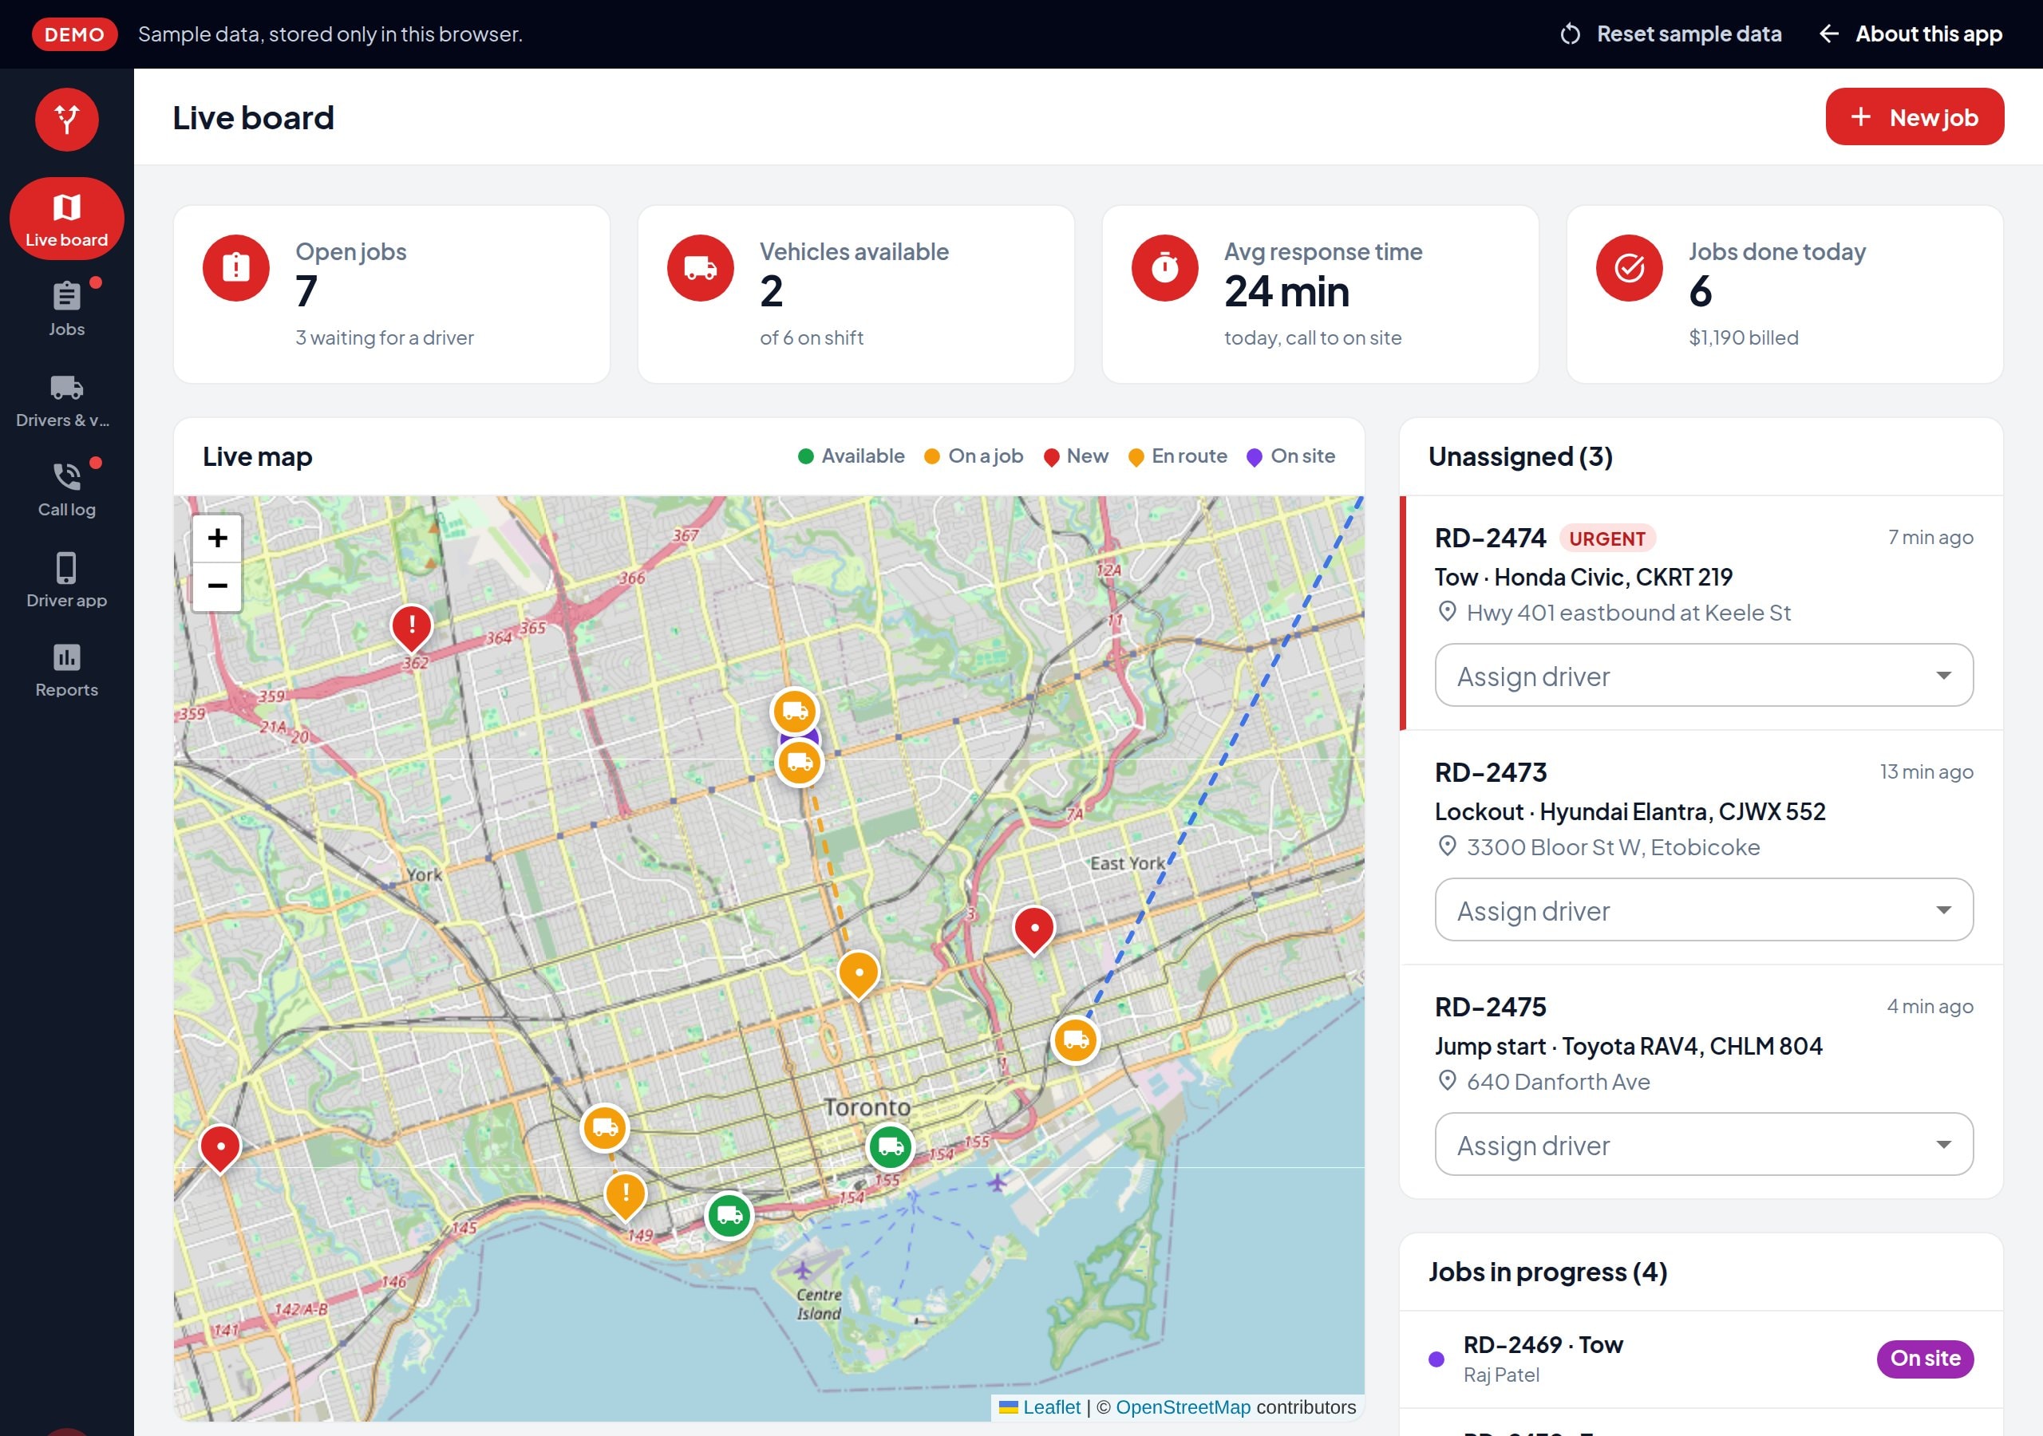This screenshot has width=2043, height=1436.
Task: Click the green truck marker near Toronto label
Action: [890, 1147]
